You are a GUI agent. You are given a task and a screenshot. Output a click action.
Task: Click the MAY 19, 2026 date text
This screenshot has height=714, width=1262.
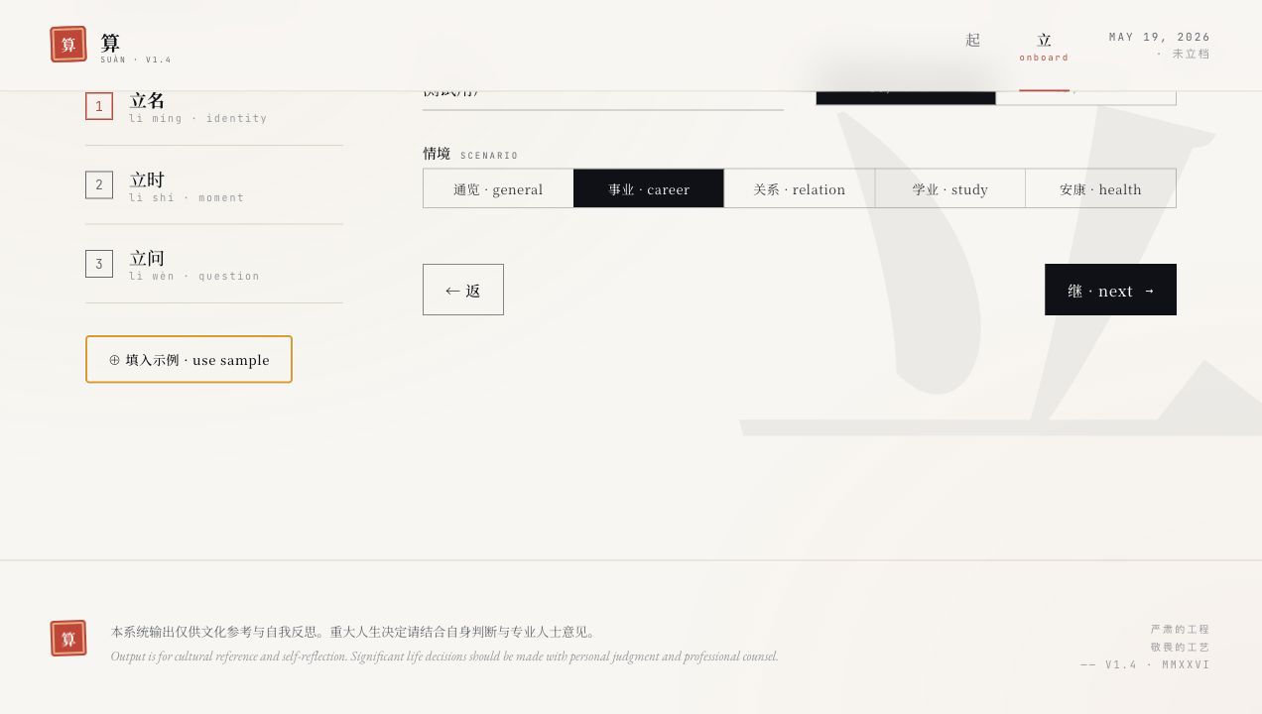click(1160, 37)
